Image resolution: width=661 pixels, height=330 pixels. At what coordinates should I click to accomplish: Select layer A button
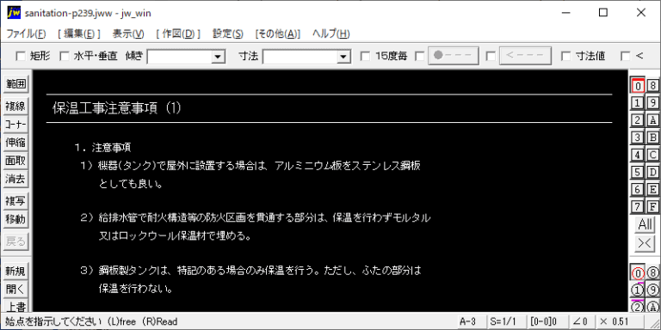tap(653, 120)
